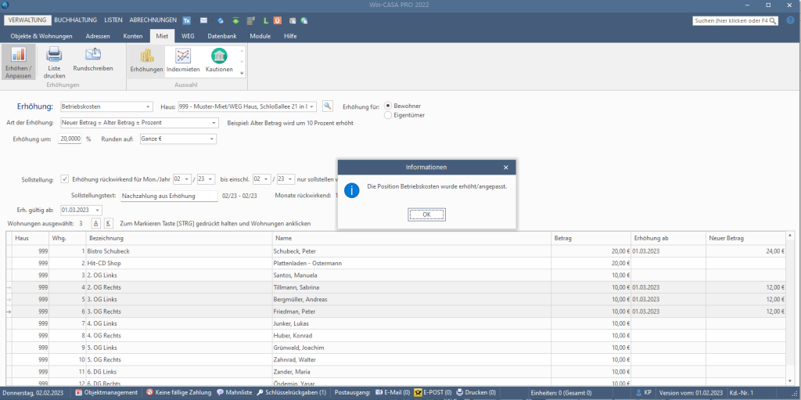801x400 pixels.
Task: Open the first rückwirkend month 02 dropdown
Action: point(188,179)
